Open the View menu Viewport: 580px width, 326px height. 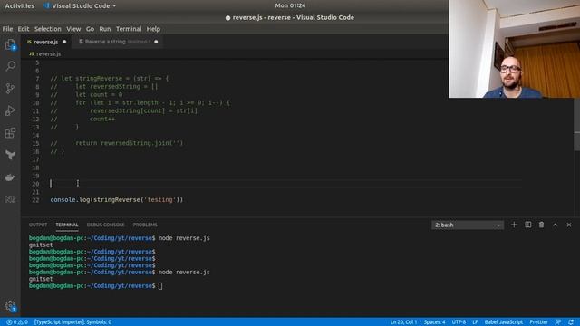pos(73,29)
